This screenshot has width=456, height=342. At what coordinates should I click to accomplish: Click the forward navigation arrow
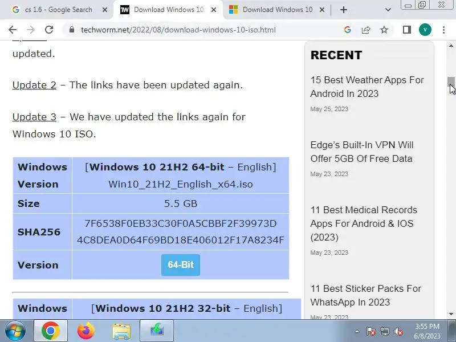point(31,30)
